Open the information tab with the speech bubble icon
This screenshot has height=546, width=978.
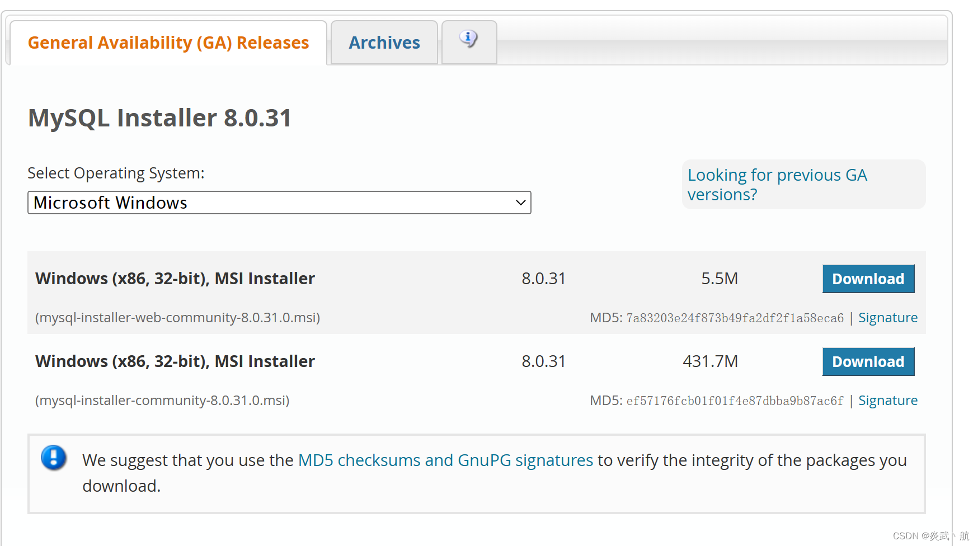tap(469, 42)
